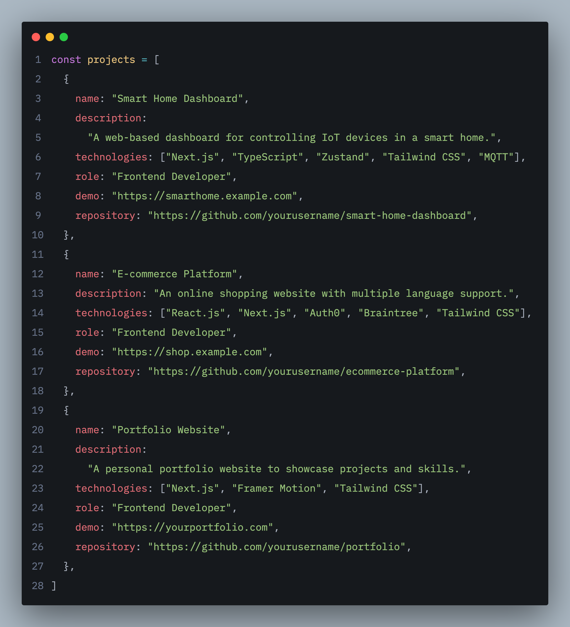The image size is (570, 627).
Task: Click the red close window dot
Action: [36, 37]
